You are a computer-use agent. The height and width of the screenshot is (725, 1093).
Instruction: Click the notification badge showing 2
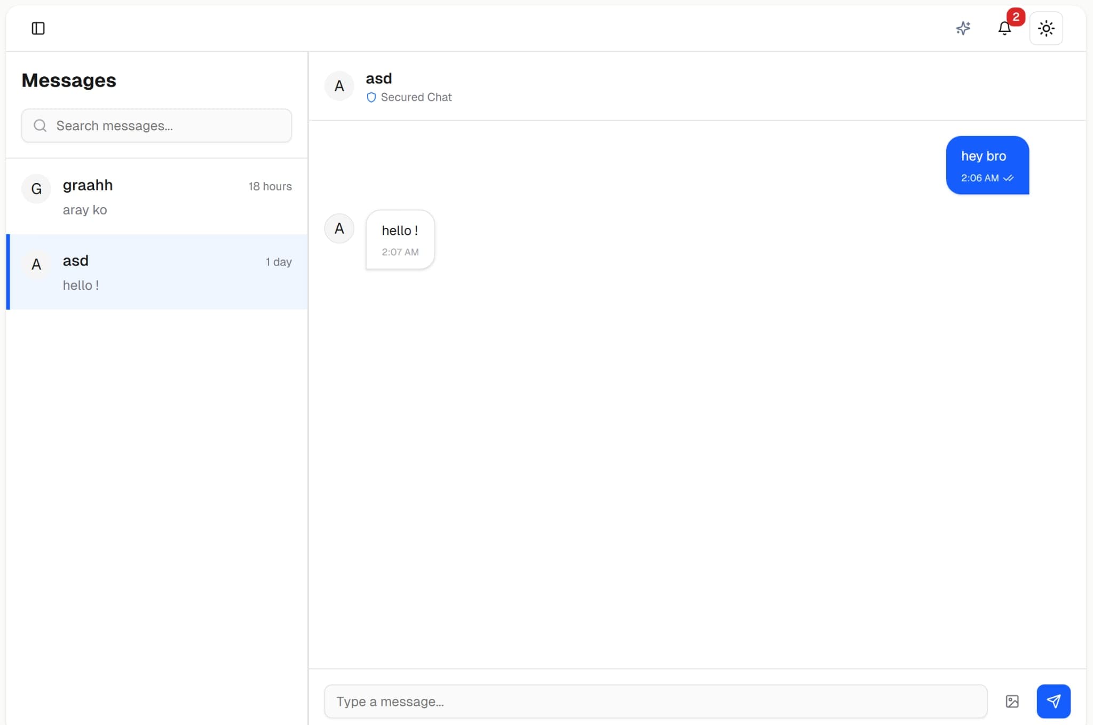pyautogui.click(x=1016, y=17)
